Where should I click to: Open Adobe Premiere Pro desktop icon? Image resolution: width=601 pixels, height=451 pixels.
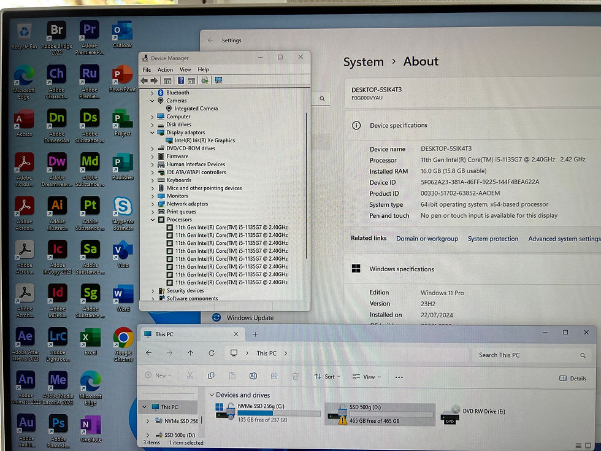click(x=90, y=37)
